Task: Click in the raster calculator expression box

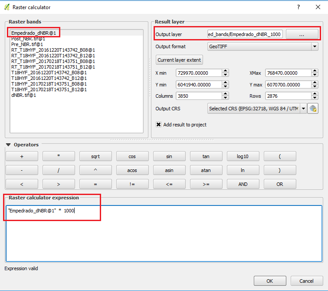Action: coord(164,235)
